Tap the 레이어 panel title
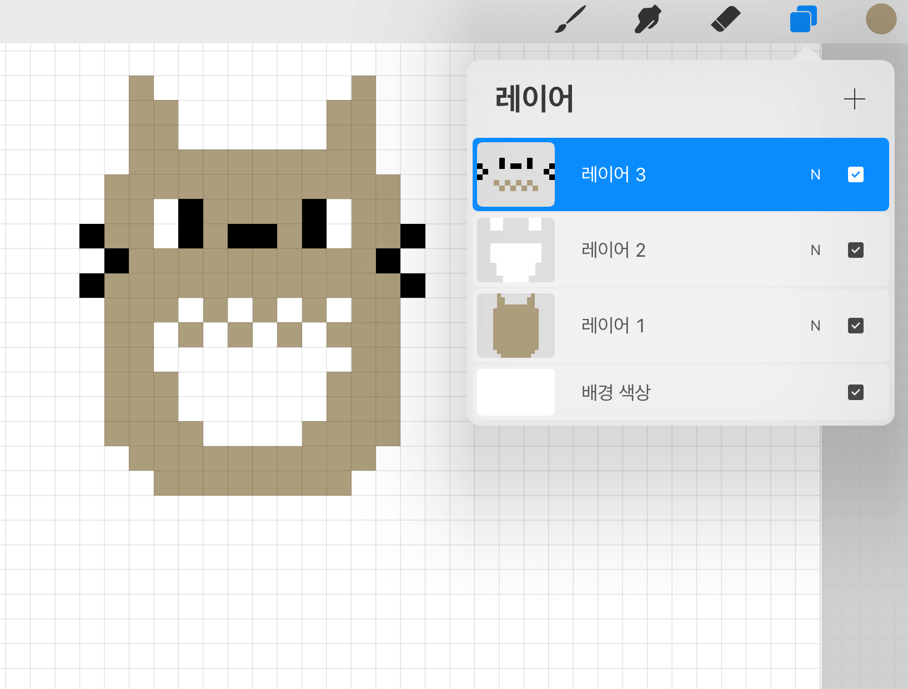The height and width of the screenshot is (689, 908). (x=534, y=99)
